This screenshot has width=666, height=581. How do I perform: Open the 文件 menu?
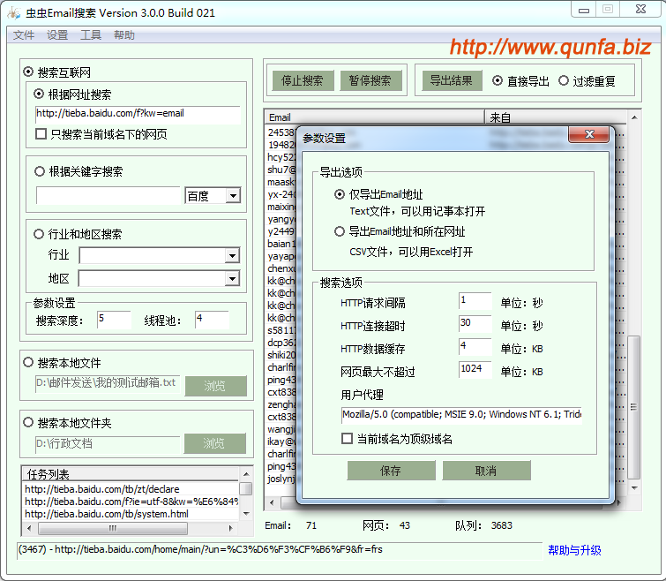click(x=24, y=35)
